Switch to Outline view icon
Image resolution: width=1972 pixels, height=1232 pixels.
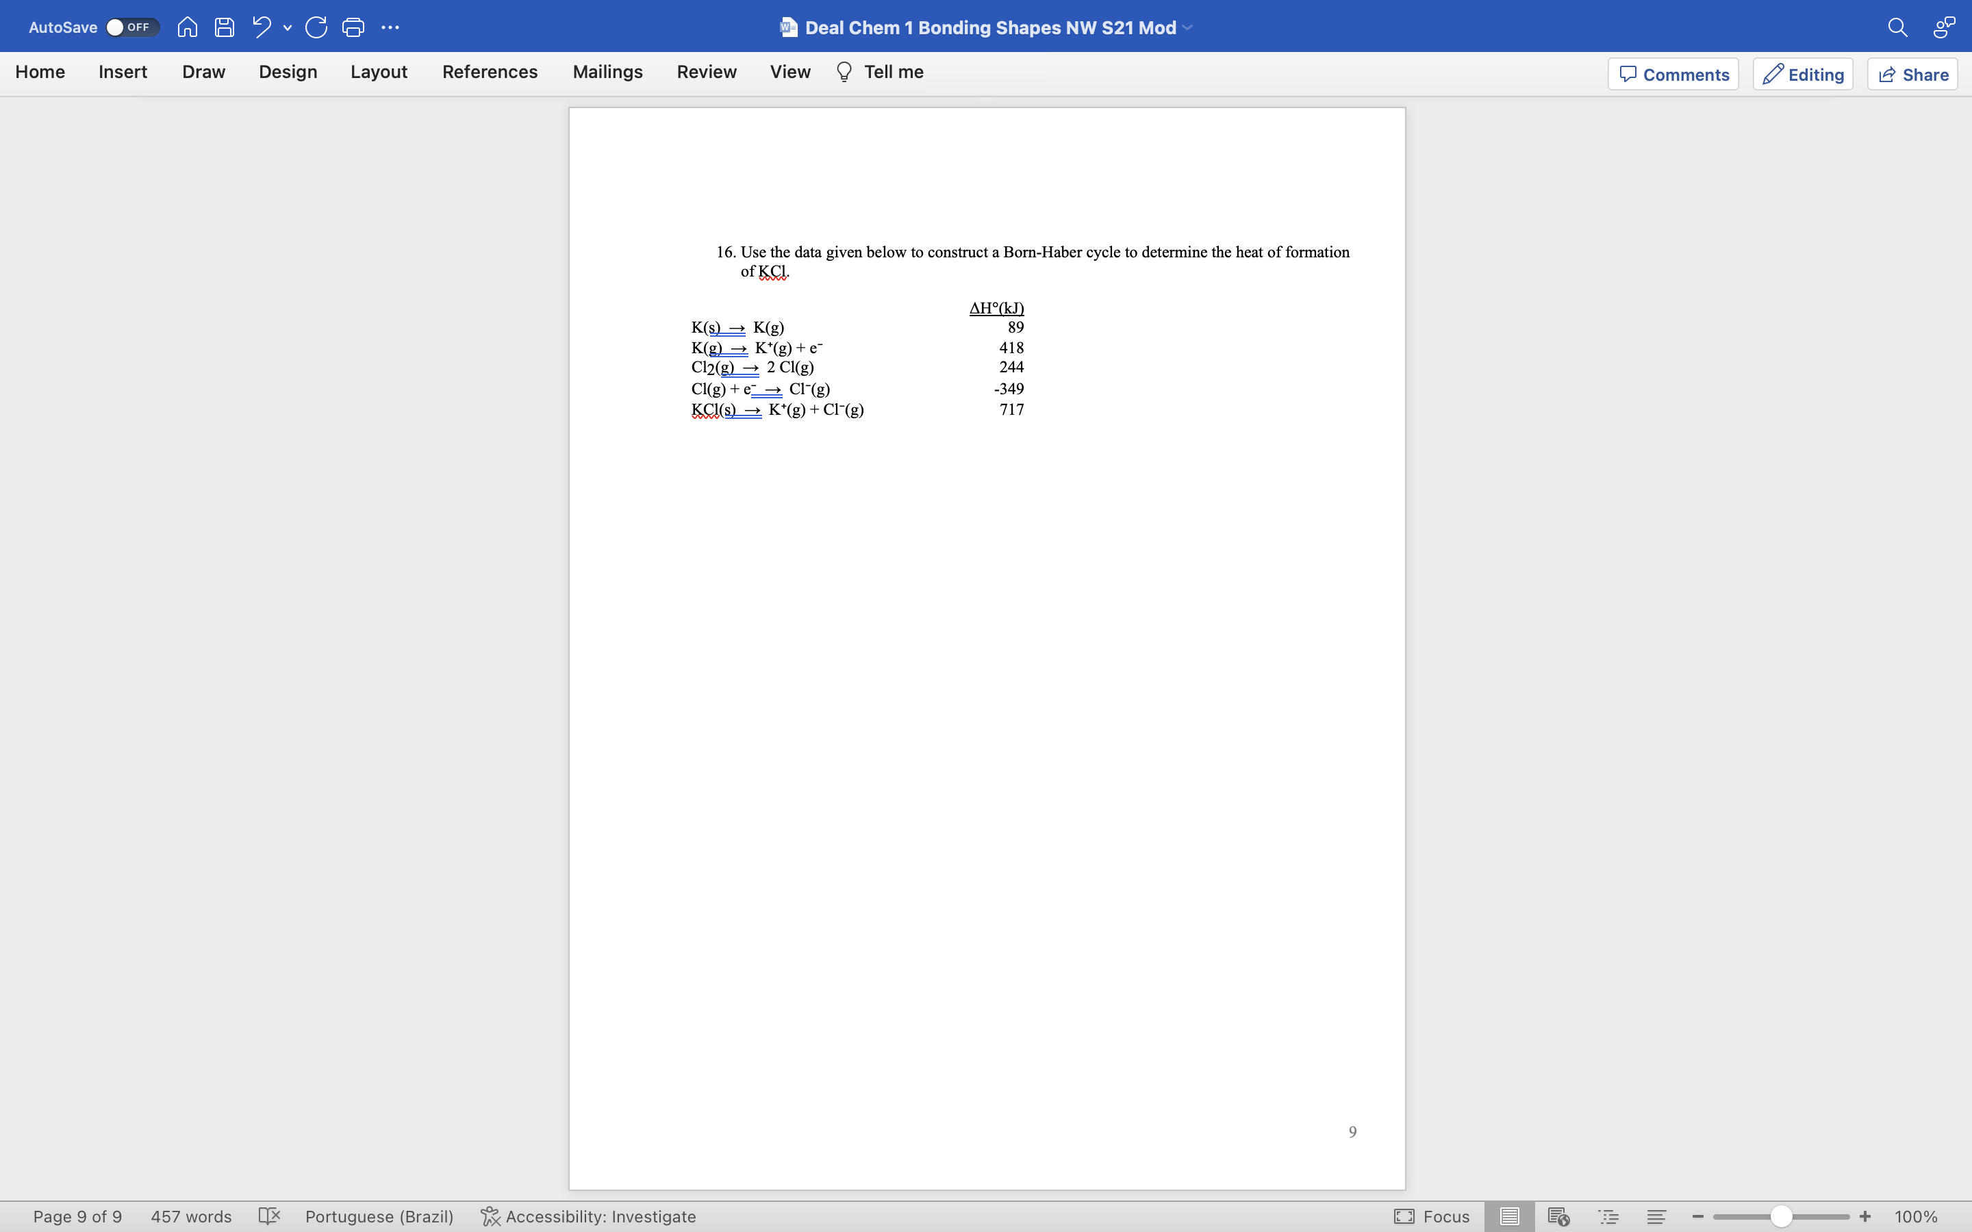[1608, 1216]
